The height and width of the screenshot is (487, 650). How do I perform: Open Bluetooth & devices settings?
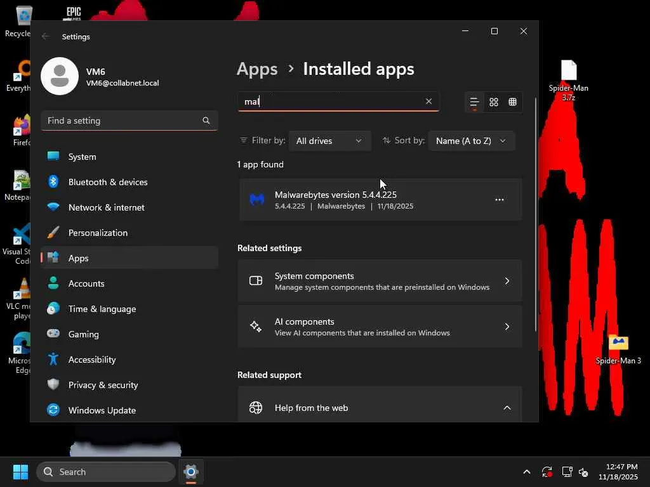pyautogui.click(x=129, y=182)
